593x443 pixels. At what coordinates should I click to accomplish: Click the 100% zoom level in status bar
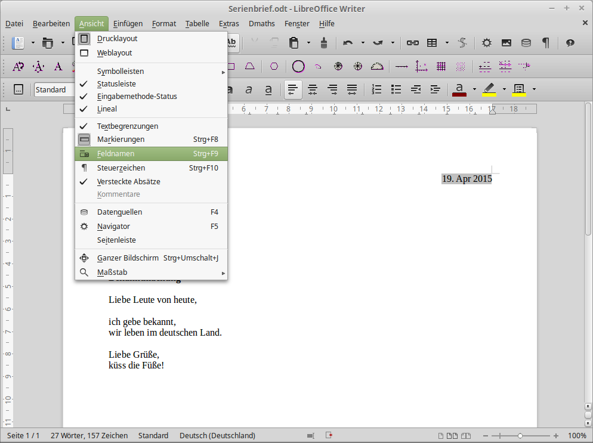[x=576, y=436]
